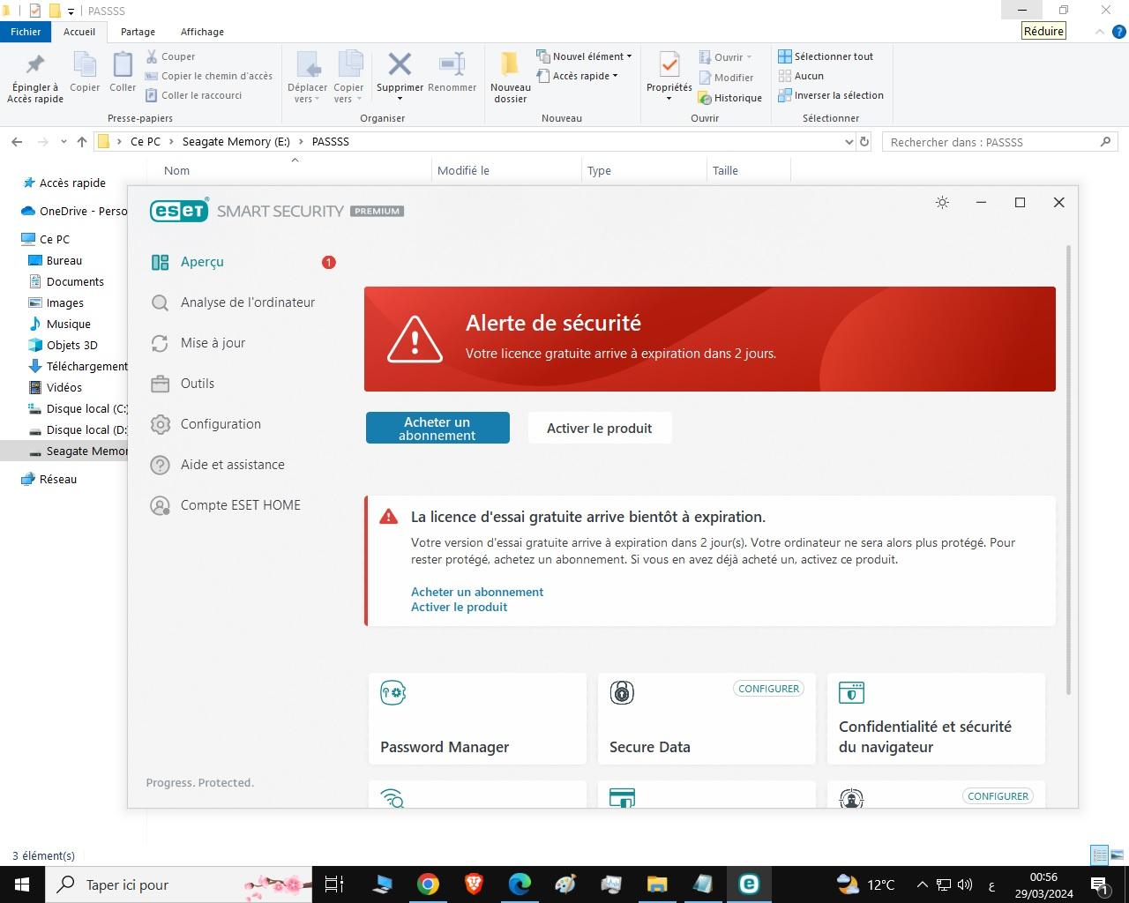The image size is (1129, 903).
Task: Open Task View on taskbar
Action: pos(334,884)
